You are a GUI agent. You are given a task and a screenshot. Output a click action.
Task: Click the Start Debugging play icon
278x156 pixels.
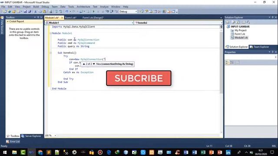(x=94, y=12)
